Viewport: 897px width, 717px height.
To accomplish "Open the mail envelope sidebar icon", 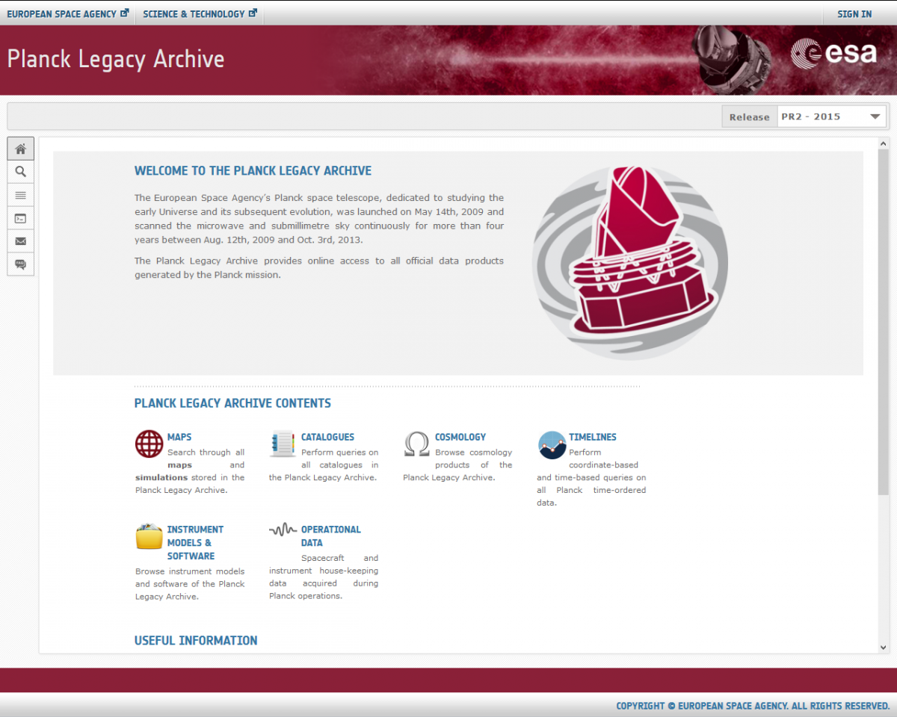I will coord(21,241).
